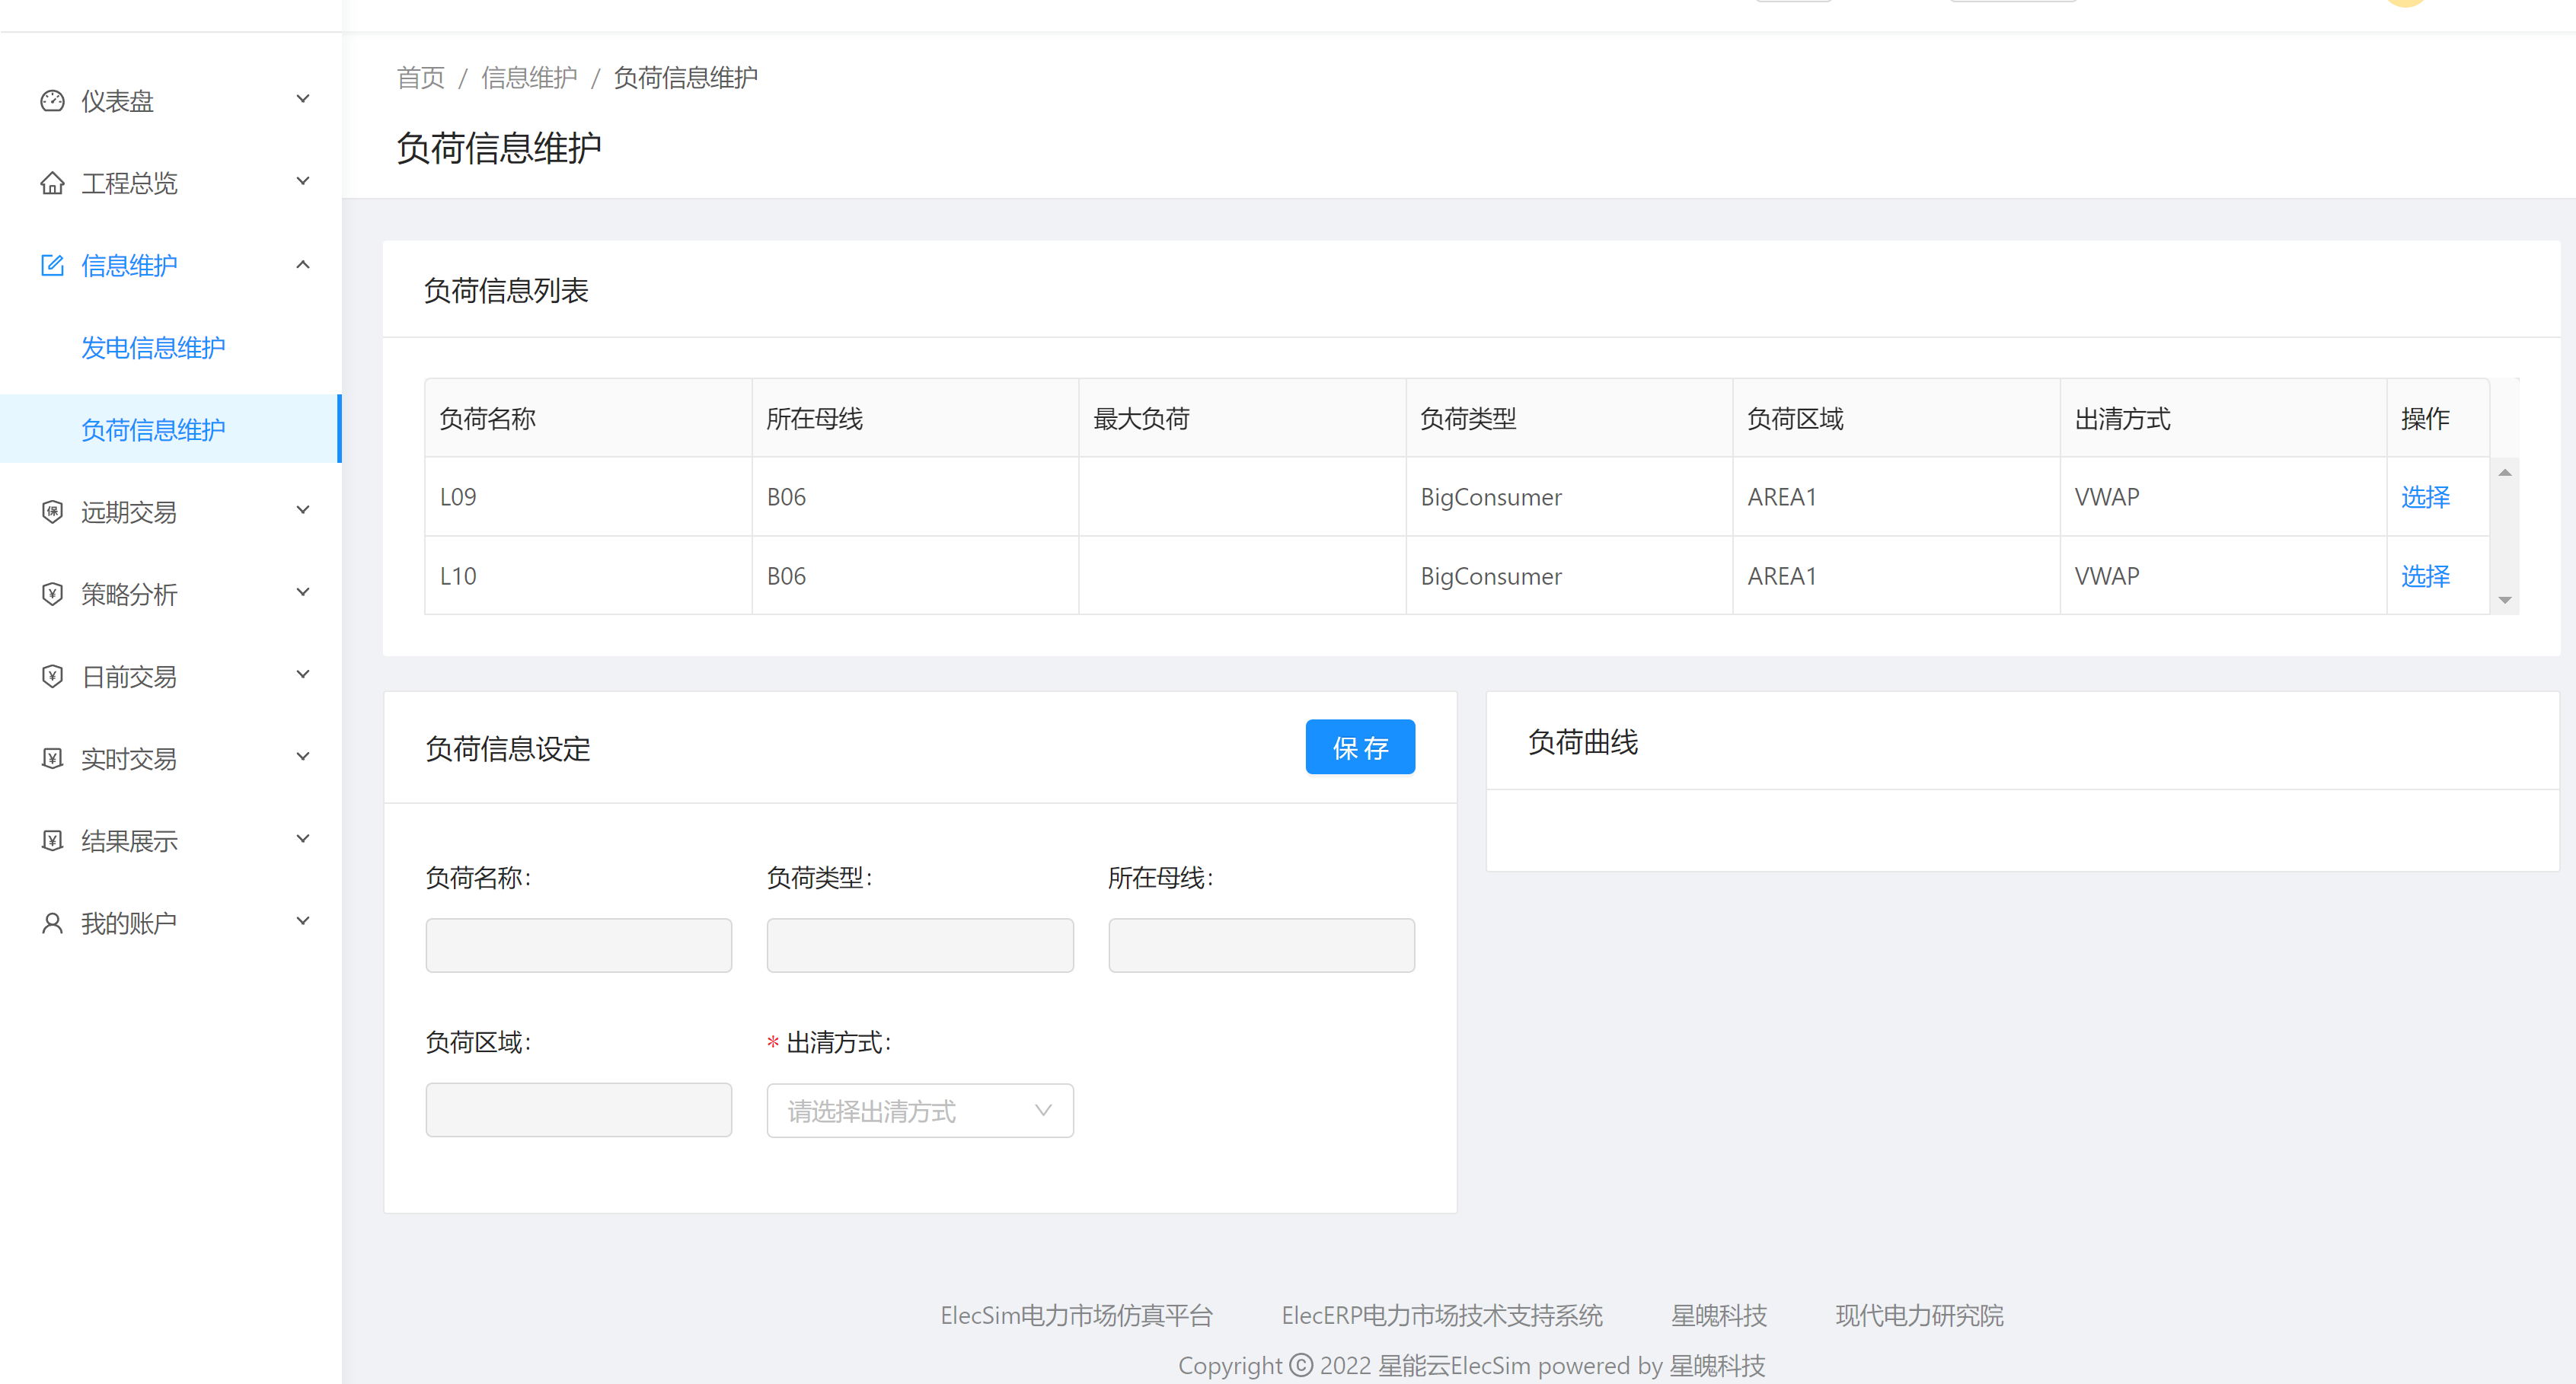The width and height of the screenshot is (2576, 1384).
Task: Expand the 仪表盘 menu chevron
Action: coord(303,99)
